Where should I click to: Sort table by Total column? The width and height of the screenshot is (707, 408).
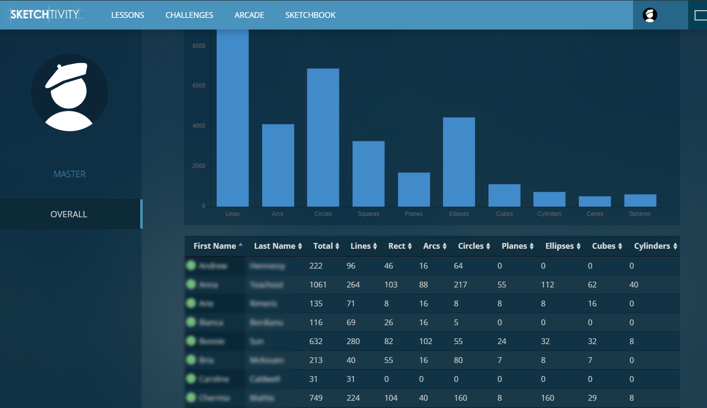[326, 246]
